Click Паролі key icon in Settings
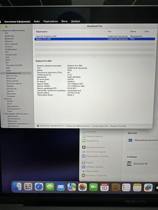This screenshot has height=210, width=158. (x=84, y=163)
